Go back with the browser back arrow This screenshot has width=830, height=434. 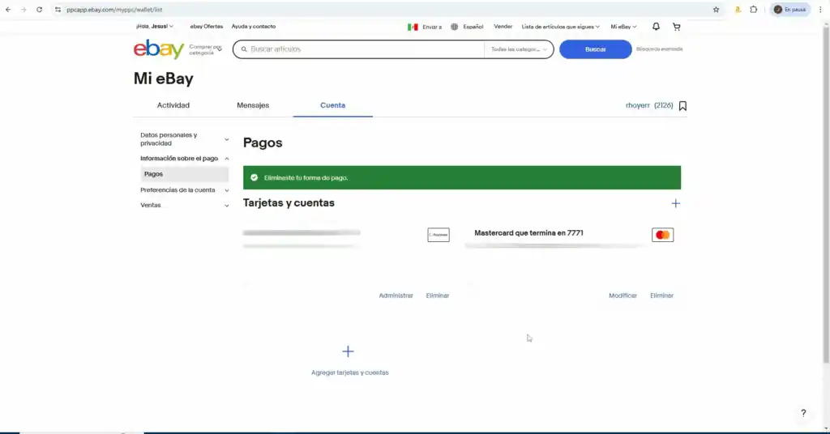point(8,10)
